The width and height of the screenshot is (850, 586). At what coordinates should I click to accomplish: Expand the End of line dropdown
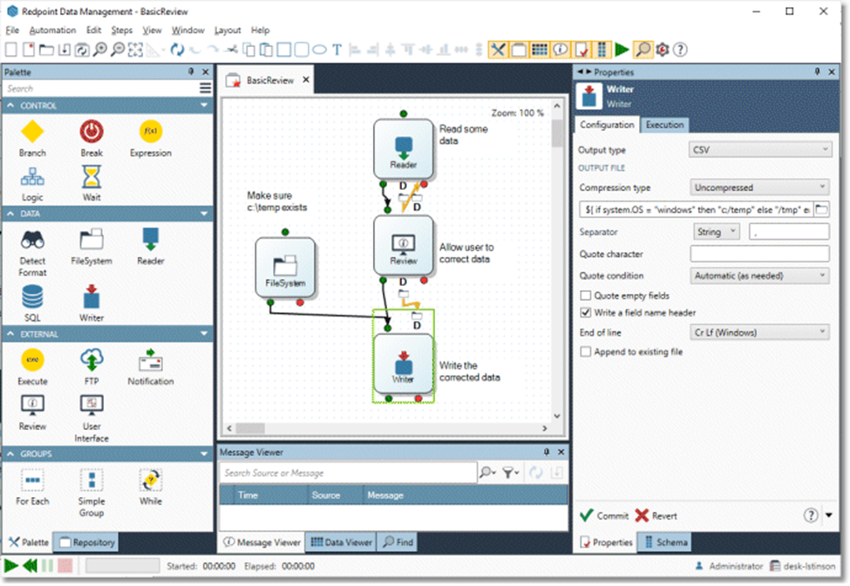(759, 332)
